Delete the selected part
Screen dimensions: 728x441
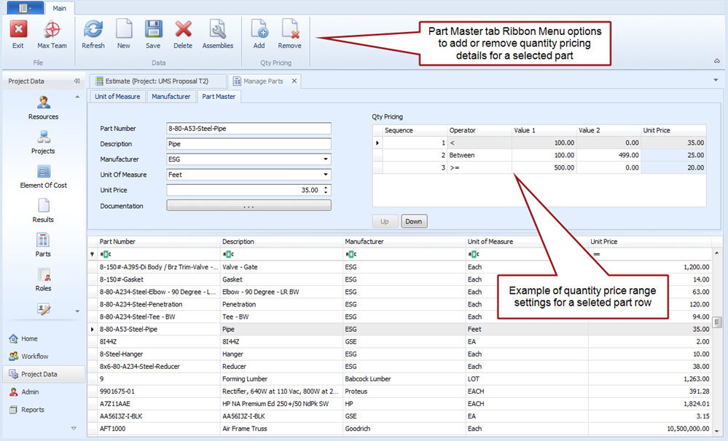[x=183, y=34]
